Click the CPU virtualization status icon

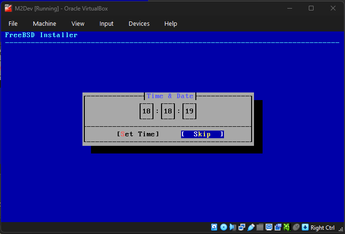pos(287,227)
